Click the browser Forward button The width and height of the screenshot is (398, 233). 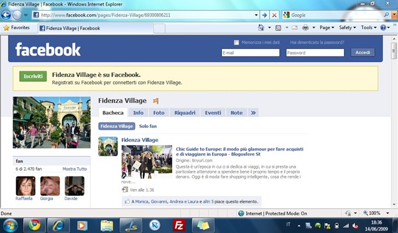(17, 15)
